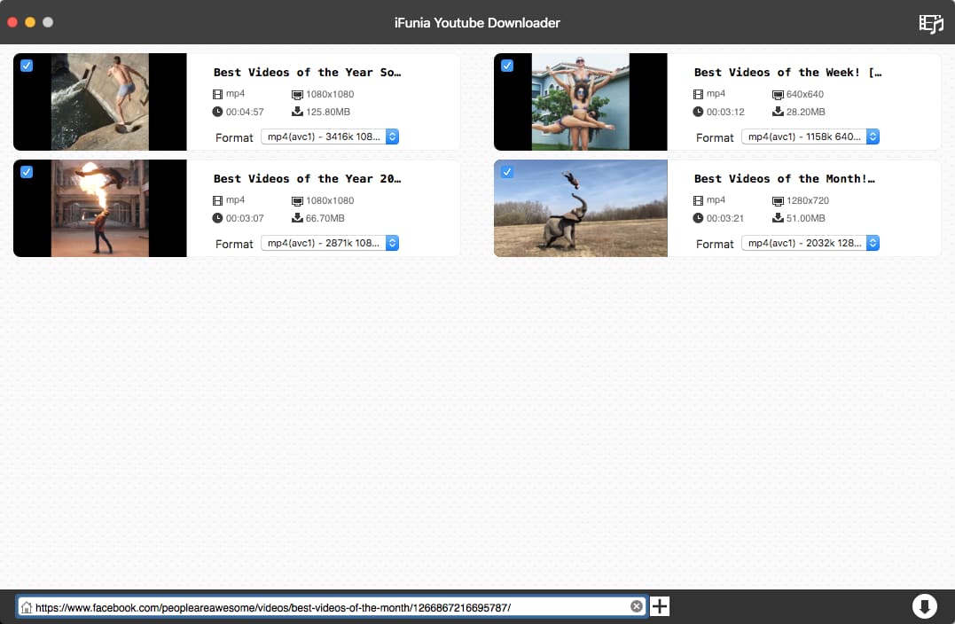Screen dimensions: 955x624
Task: Uncheck the Best Videos of the Year So… video
Action: pyautogui.click(x=27, y=66)
